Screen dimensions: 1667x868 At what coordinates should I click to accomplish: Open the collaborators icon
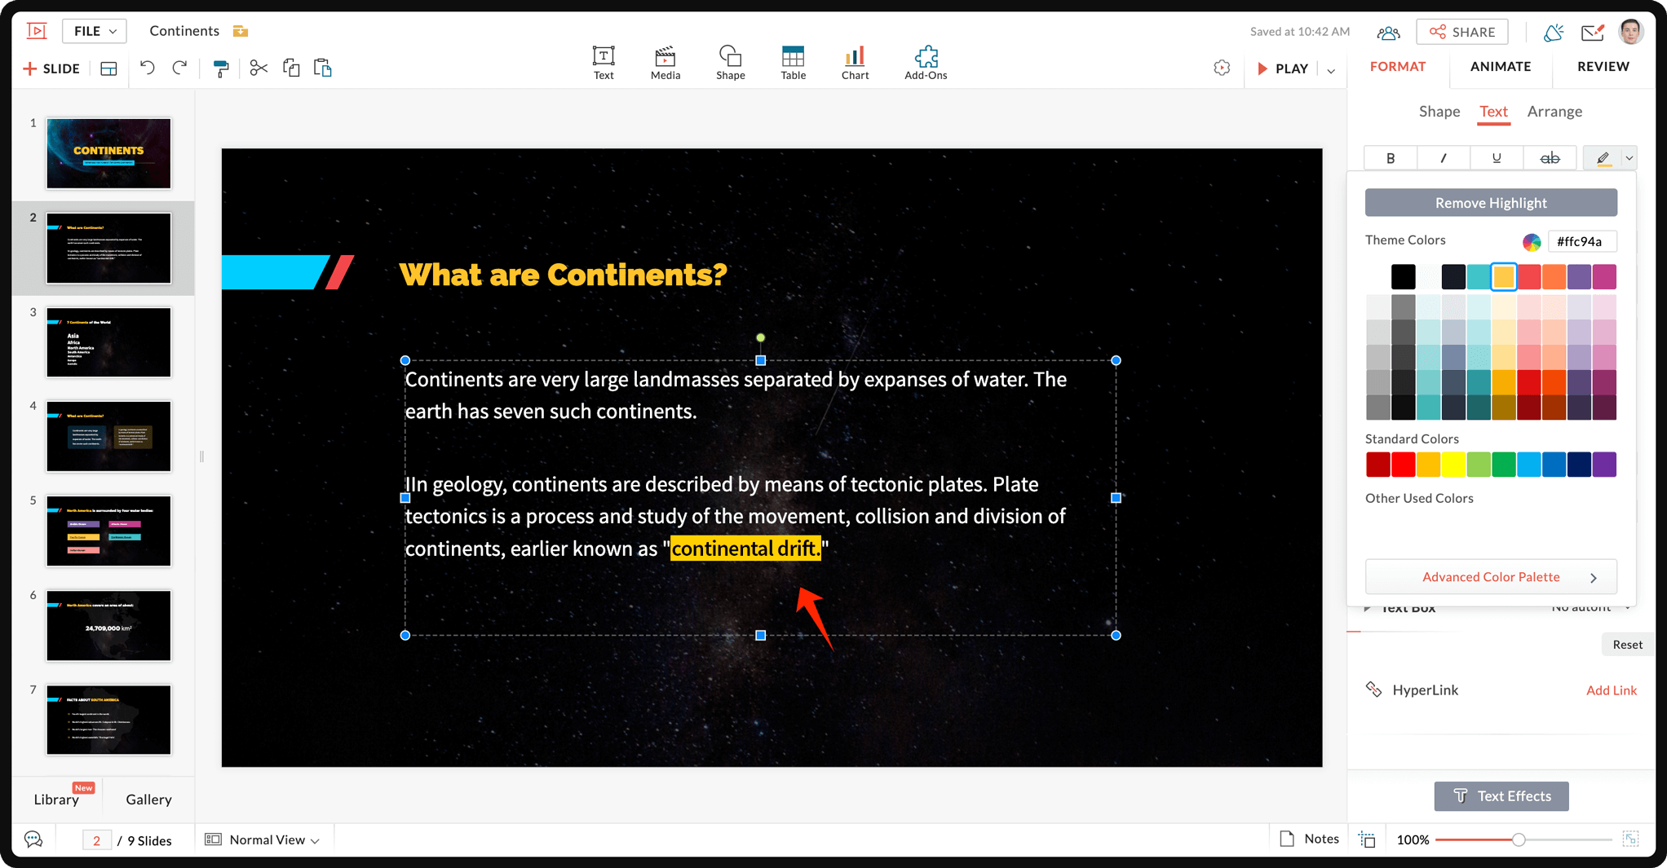coord(1388,33)
